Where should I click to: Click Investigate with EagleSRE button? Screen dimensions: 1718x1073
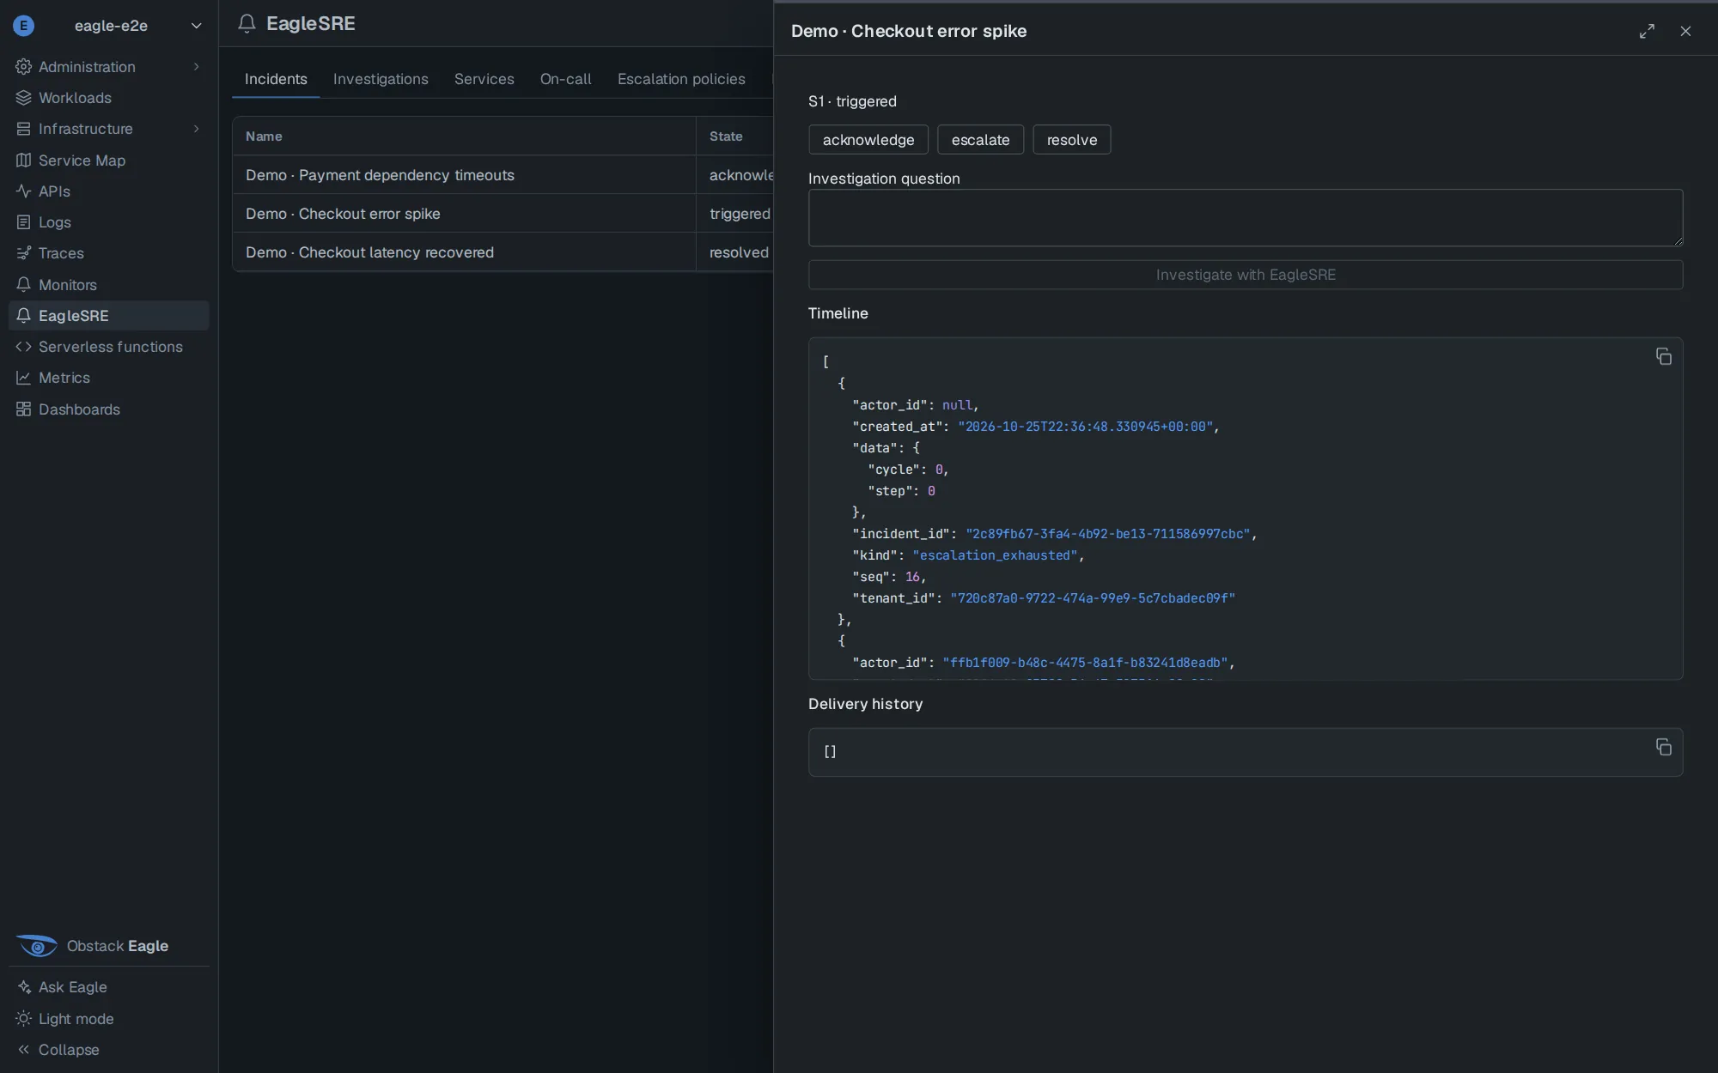pyautogui.click(x=1246, y=275)
